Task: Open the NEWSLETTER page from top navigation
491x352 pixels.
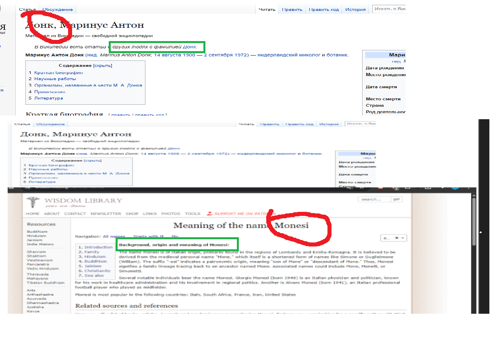Action: tap(106, 214)
